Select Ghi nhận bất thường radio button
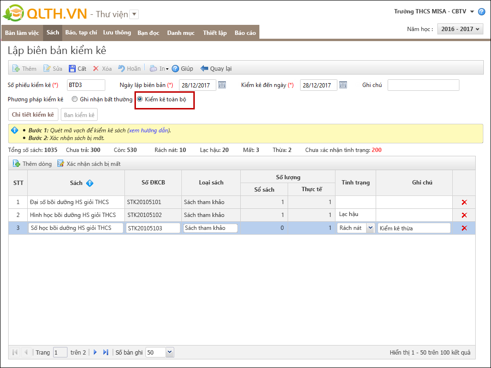The height and width of the screenshot is (368, 491). [x=75, y=99]
